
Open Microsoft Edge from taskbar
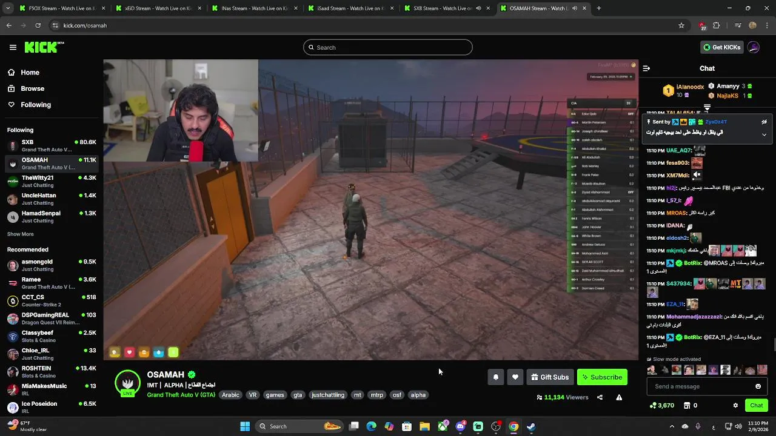(x=372, y=426)
